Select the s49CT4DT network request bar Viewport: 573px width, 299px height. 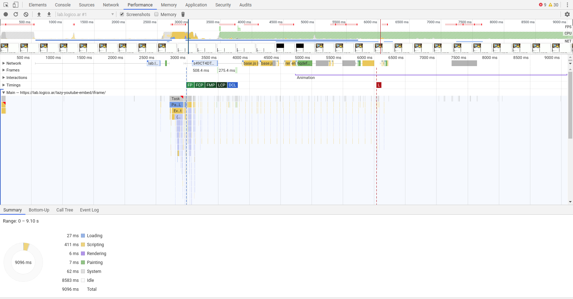point(204,63)
